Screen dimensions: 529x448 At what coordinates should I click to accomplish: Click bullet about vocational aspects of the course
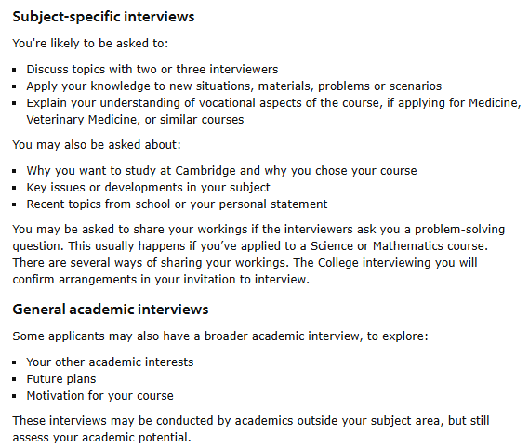click(273, 103)
